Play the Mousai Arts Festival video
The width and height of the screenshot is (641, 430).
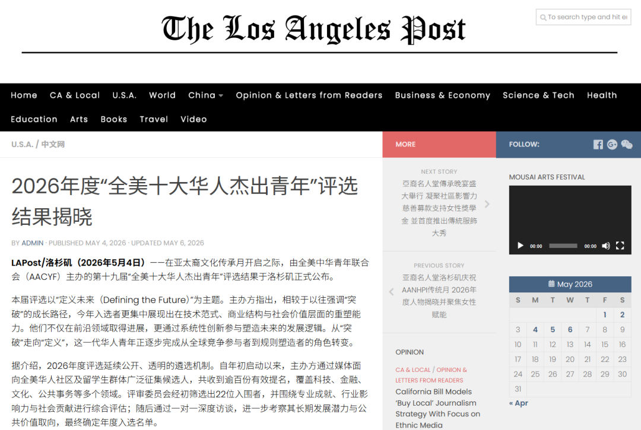coord(521,246)
